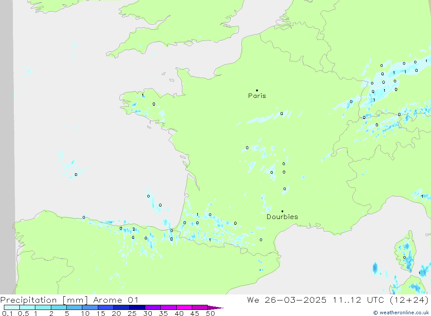Select the Dourbies dot marker
This screenshot has height=316, width=431.
tap(282, 211)
